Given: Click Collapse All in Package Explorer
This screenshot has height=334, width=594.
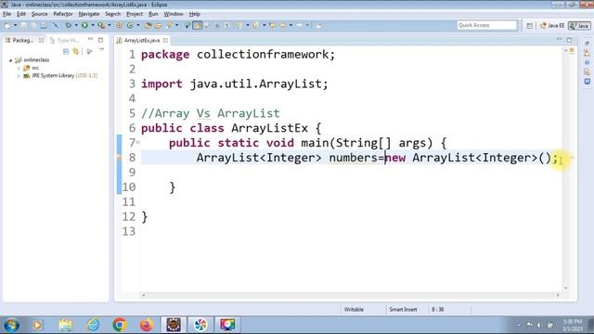Looking at the screenshot, I should click(x=66, y=51).
